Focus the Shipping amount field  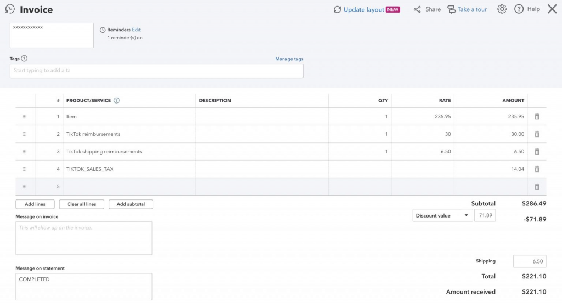click(x=530, y=261)
